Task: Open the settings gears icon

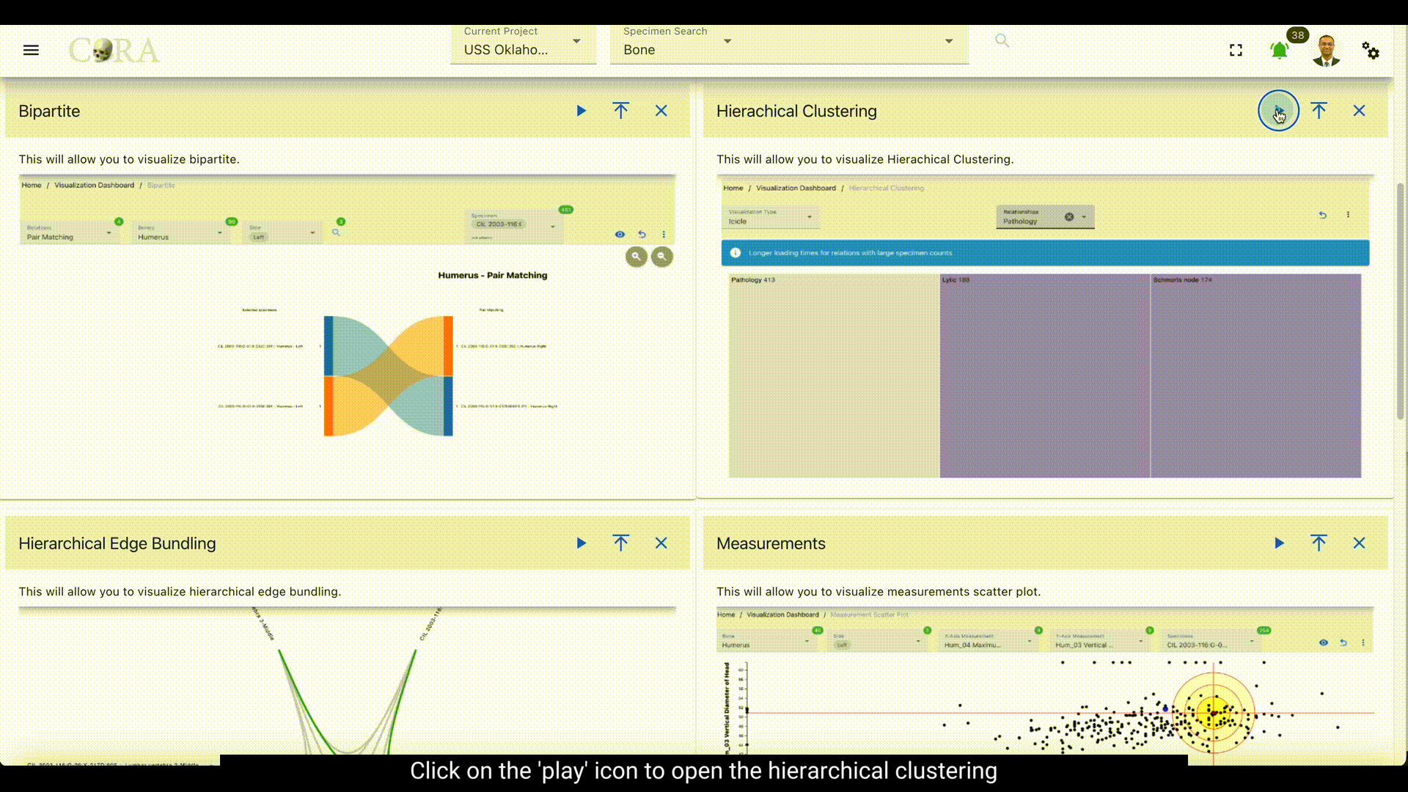Action: (x=1370, y=50)
